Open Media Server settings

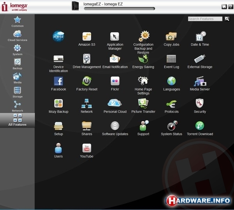[x=200, y=83]
